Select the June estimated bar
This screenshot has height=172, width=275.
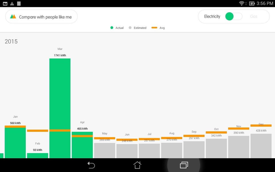[x=127, y=151]
